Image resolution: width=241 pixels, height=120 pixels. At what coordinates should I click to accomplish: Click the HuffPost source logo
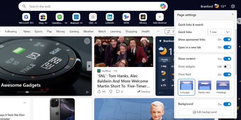tap(99, 71)
